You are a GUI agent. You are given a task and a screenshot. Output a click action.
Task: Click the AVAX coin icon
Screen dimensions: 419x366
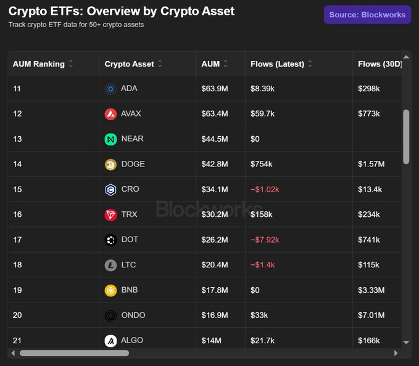click(x=110, y=114)
